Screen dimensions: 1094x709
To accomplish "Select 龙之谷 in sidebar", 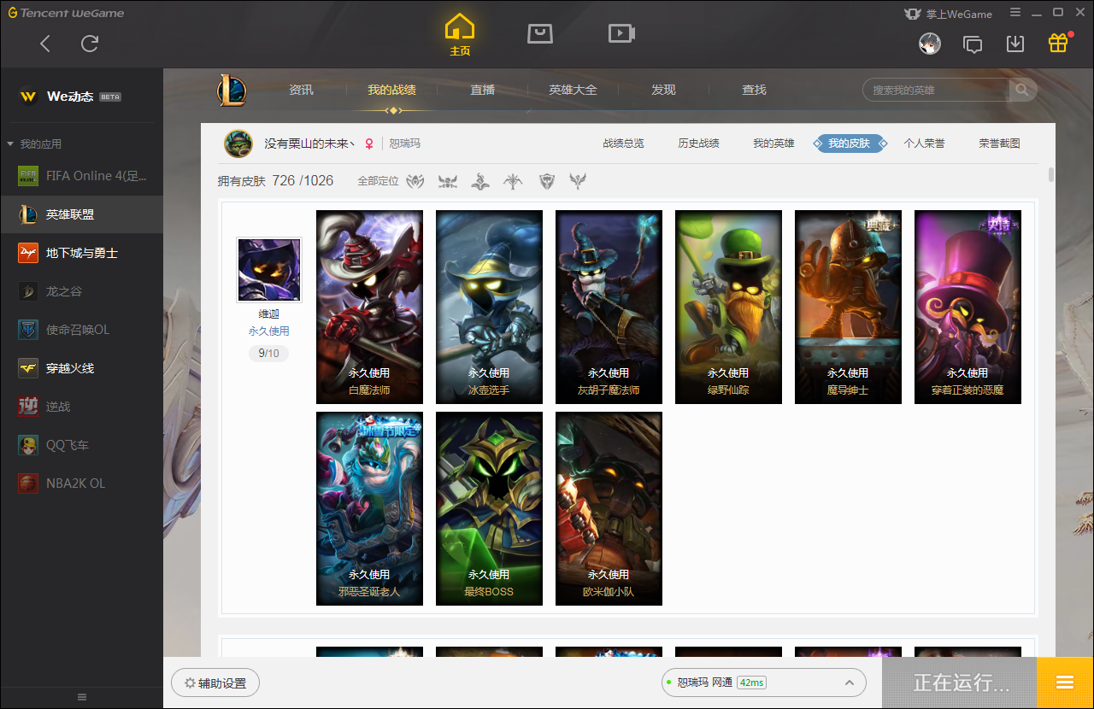I will [x=81, y=291].
